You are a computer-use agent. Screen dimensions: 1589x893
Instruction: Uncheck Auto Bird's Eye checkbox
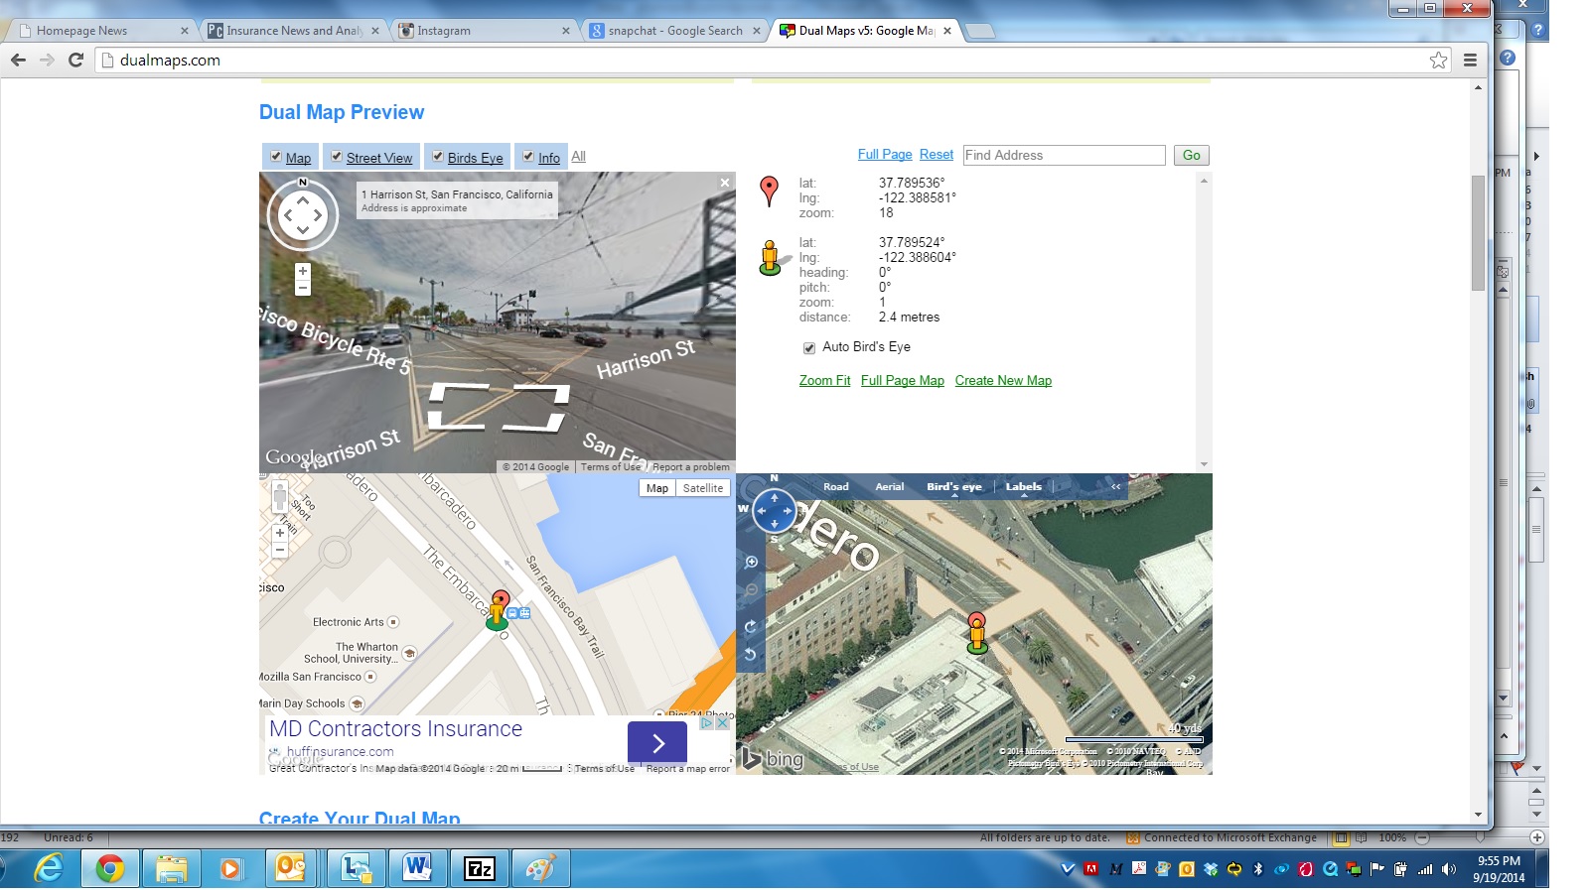809,348
